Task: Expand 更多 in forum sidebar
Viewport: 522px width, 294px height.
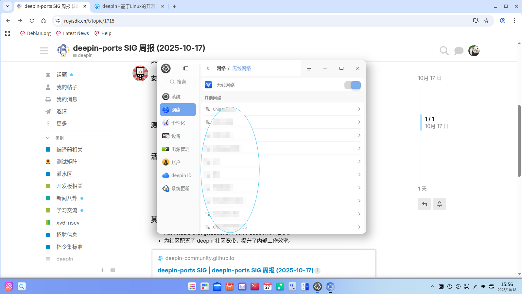Action: [x=61, y=123]
